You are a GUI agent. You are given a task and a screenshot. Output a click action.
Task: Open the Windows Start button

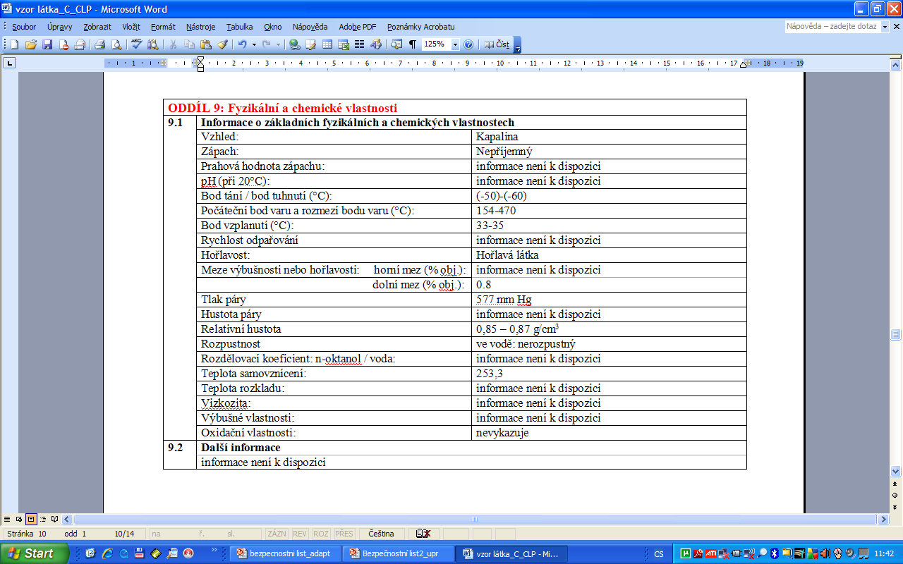34,553
